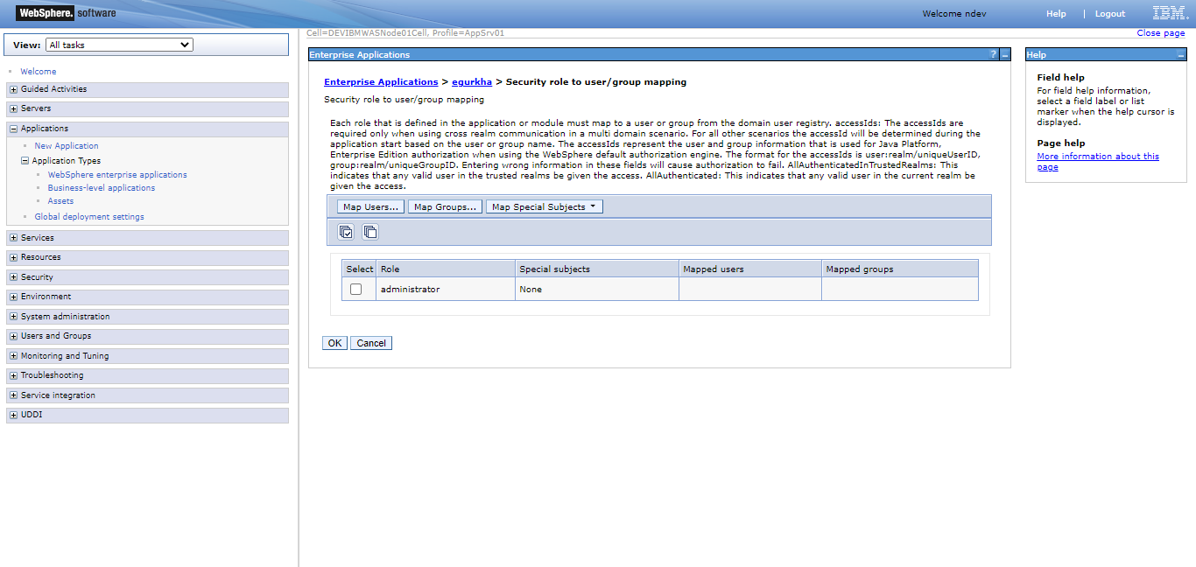Open the Help link in top banner
The height and width of the screenshot is (567, 1196).
coord(1056,14)
